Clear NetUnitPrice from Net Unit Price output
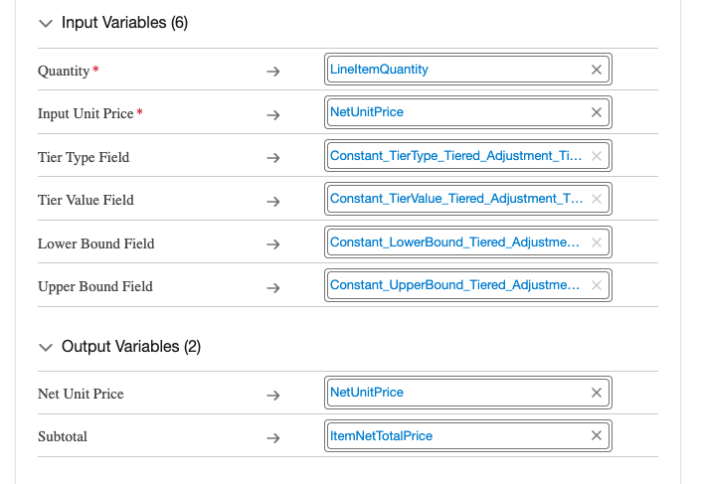 tap(597, 393)
